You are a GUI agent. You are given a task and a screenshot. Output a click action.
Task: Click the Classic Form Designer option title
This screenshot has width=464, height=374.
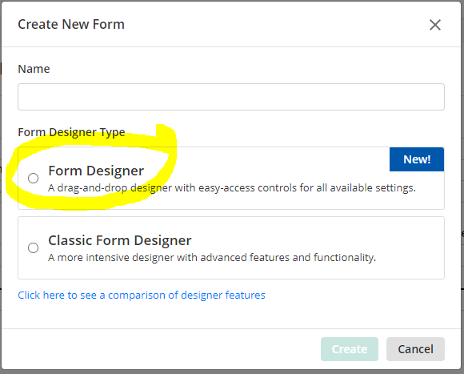point(120,240)
